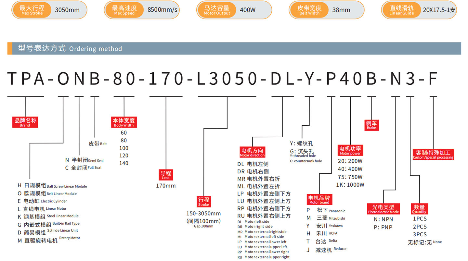
Task: Select the 38mm belt width value
Action: point(341,10)
